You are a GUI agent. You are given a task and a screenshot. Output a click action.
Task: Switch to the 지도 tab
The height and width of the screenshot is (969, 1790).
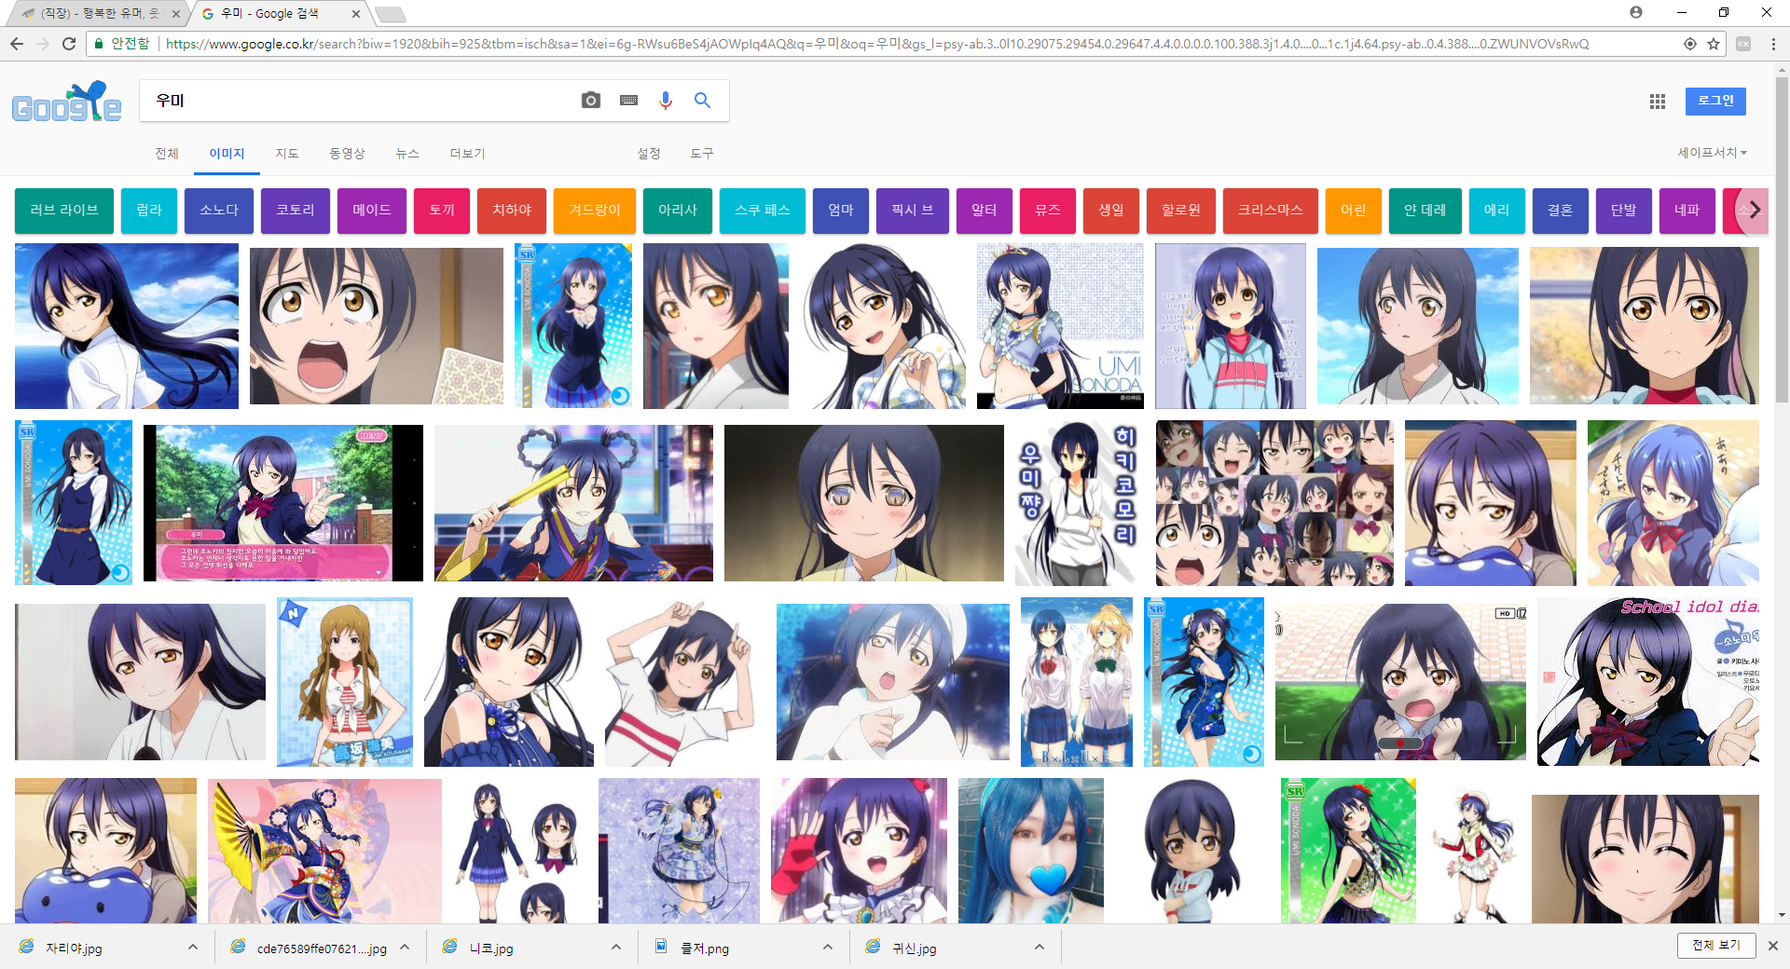(287, 154)
